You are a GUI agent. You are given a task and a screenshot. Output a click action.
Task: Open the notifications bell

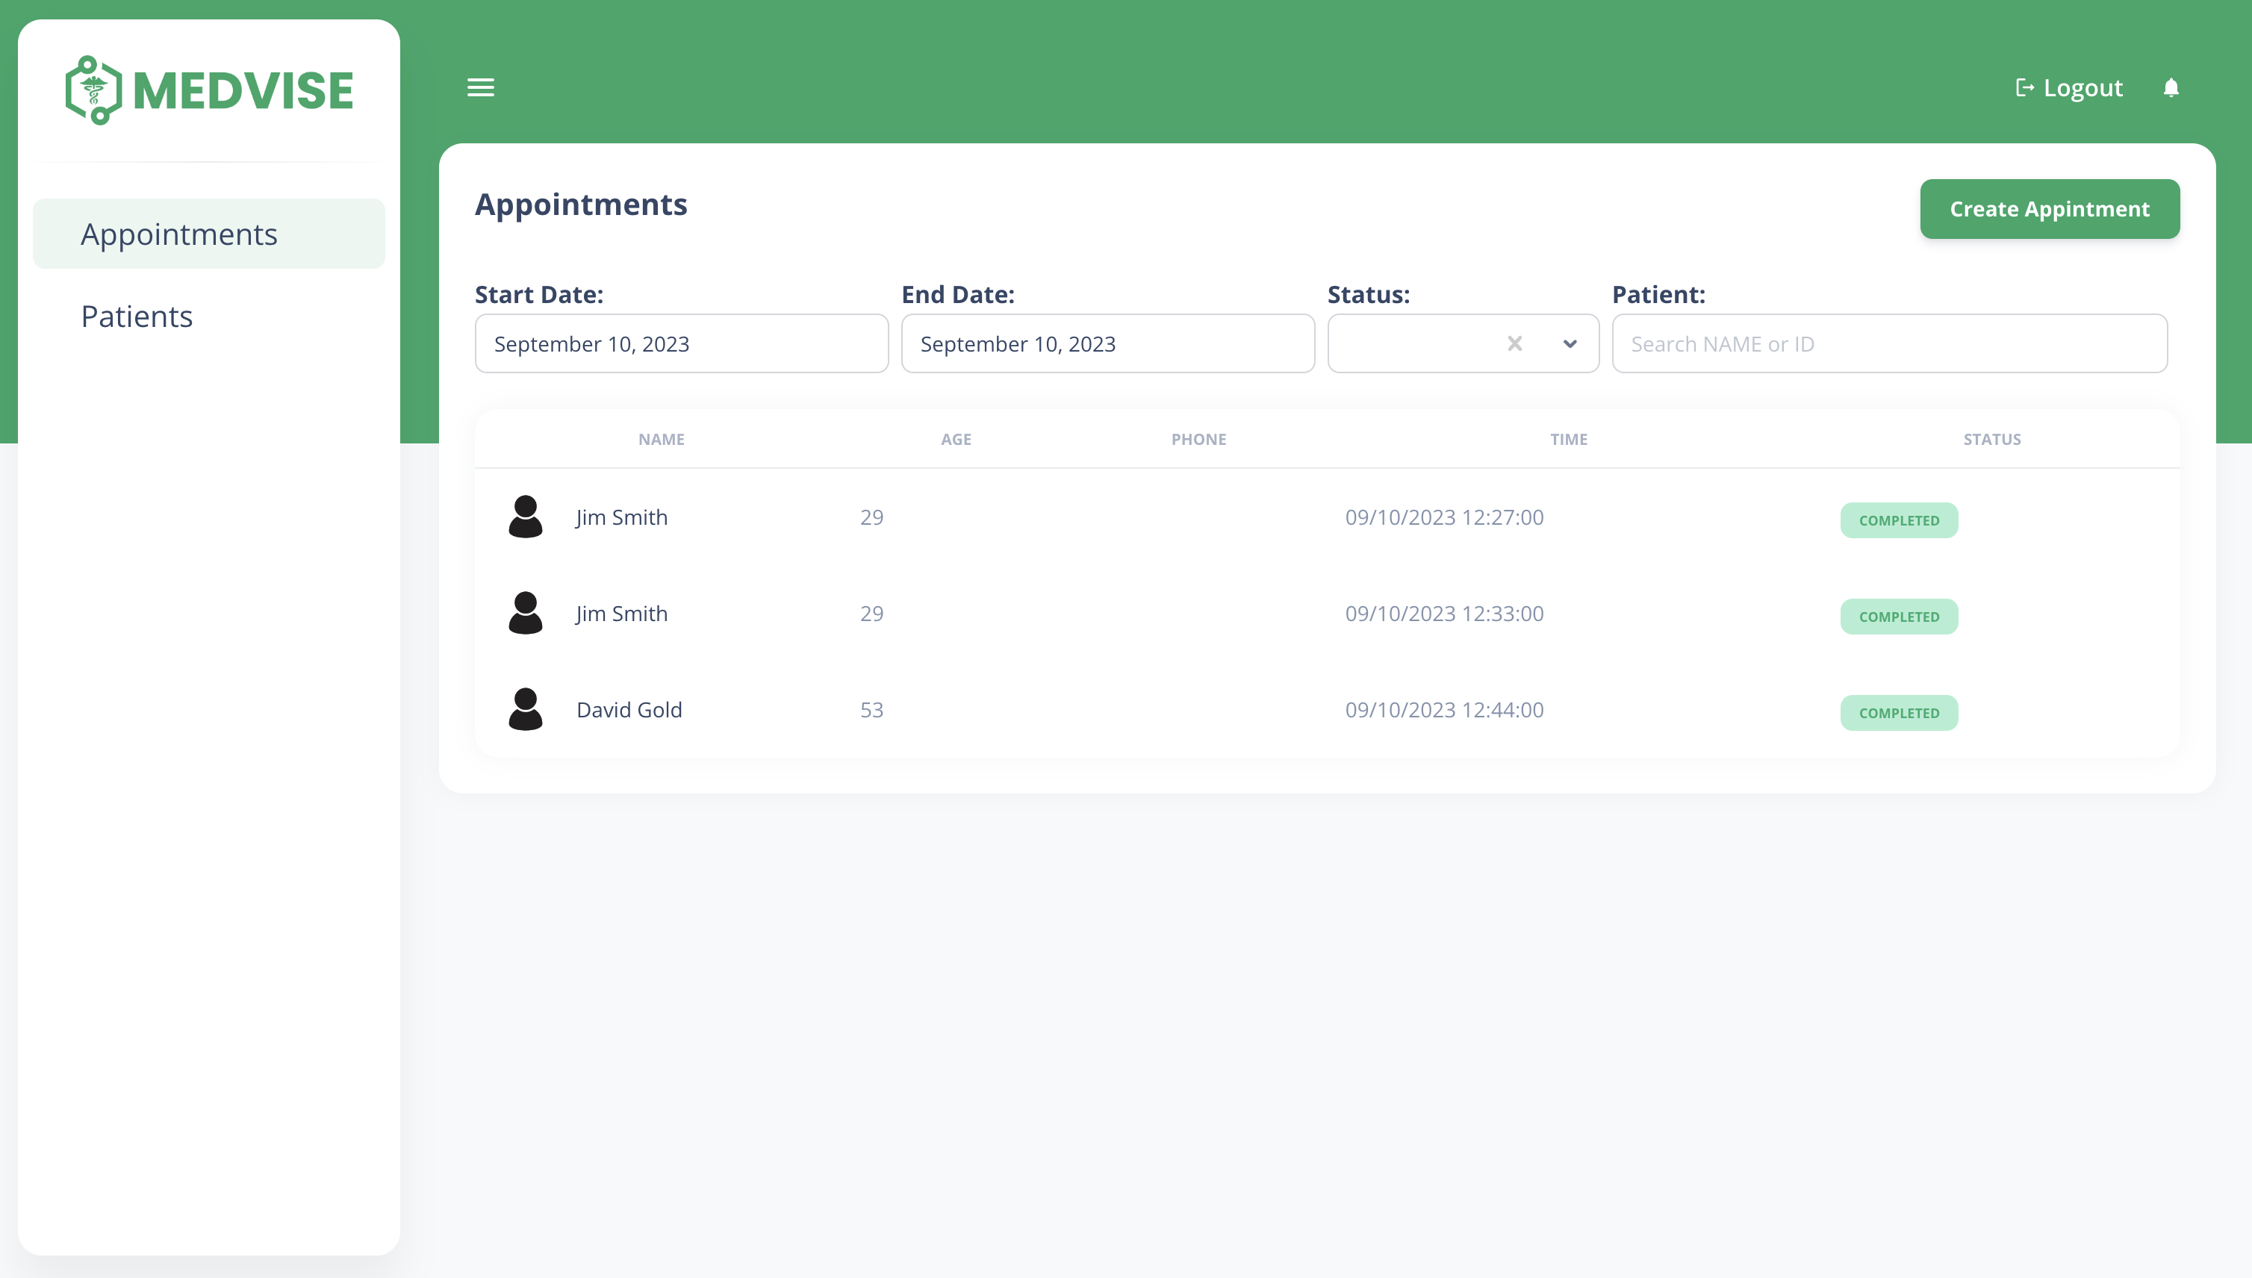pyautogui.click(x=2171, y=88)
